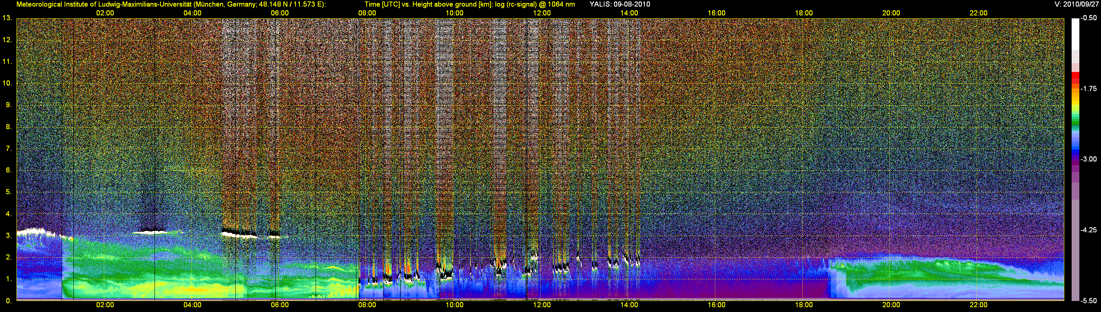Select 20:00 on the top time axis
The width and height of the screenshot is (1101, 312).
coord(891,13)
